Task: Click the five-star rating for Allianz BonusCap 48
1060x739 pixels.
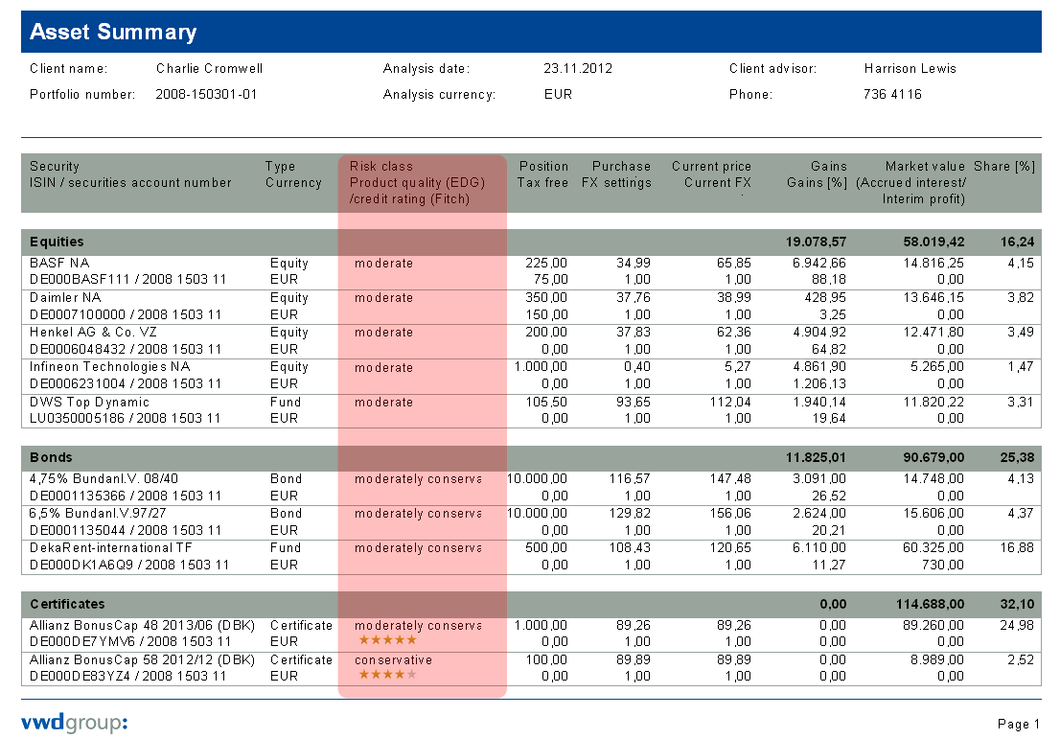Action: [387, 640]
